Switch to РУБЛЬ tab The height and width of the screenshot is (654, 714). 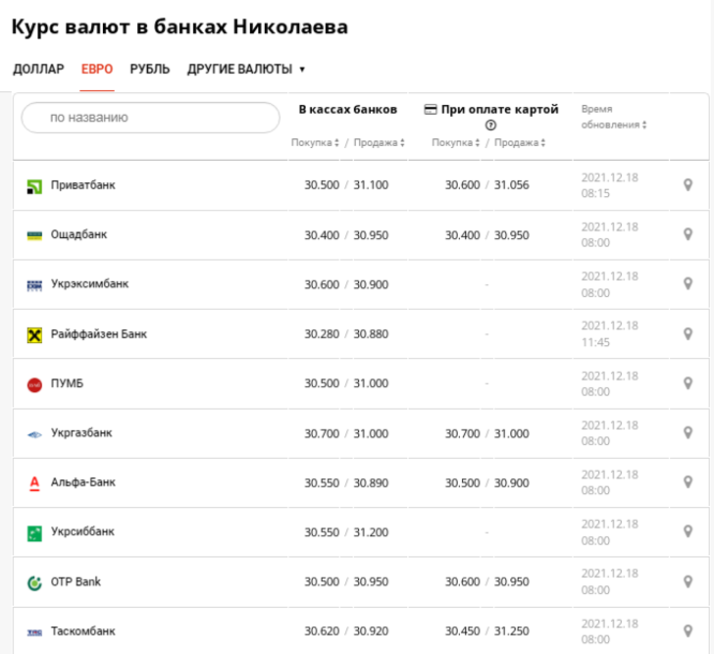pos(150,70)
